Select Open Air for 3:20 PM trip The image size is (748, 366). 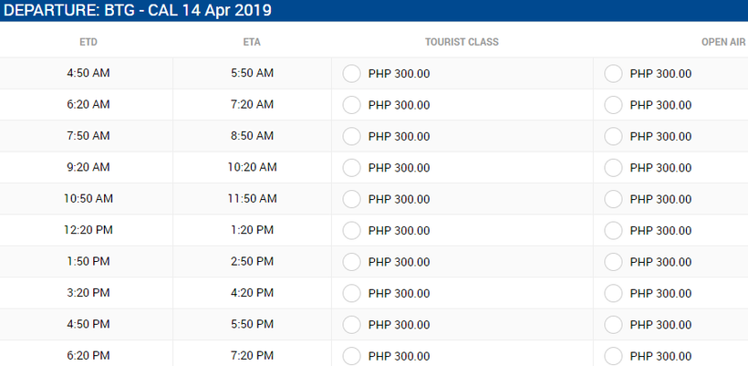[613, 293]
